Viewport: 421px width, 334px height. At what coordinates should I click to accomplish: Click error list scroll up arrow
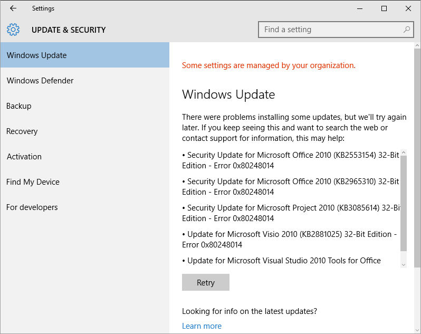click(x=403, y=152)
